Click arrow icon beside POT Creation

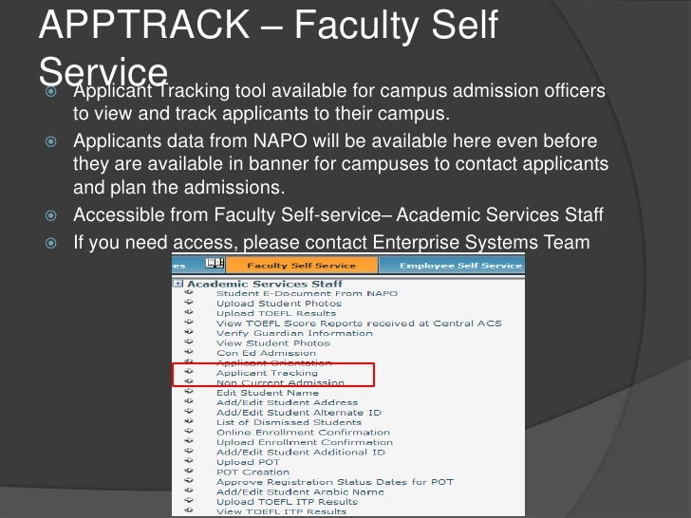tap(189, 471)
